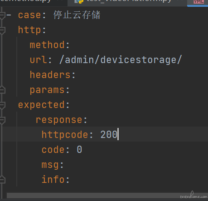Screen dimensions: 208x201
Task: Click the testerhome.com watermark
Action: [x=194, y=195]
